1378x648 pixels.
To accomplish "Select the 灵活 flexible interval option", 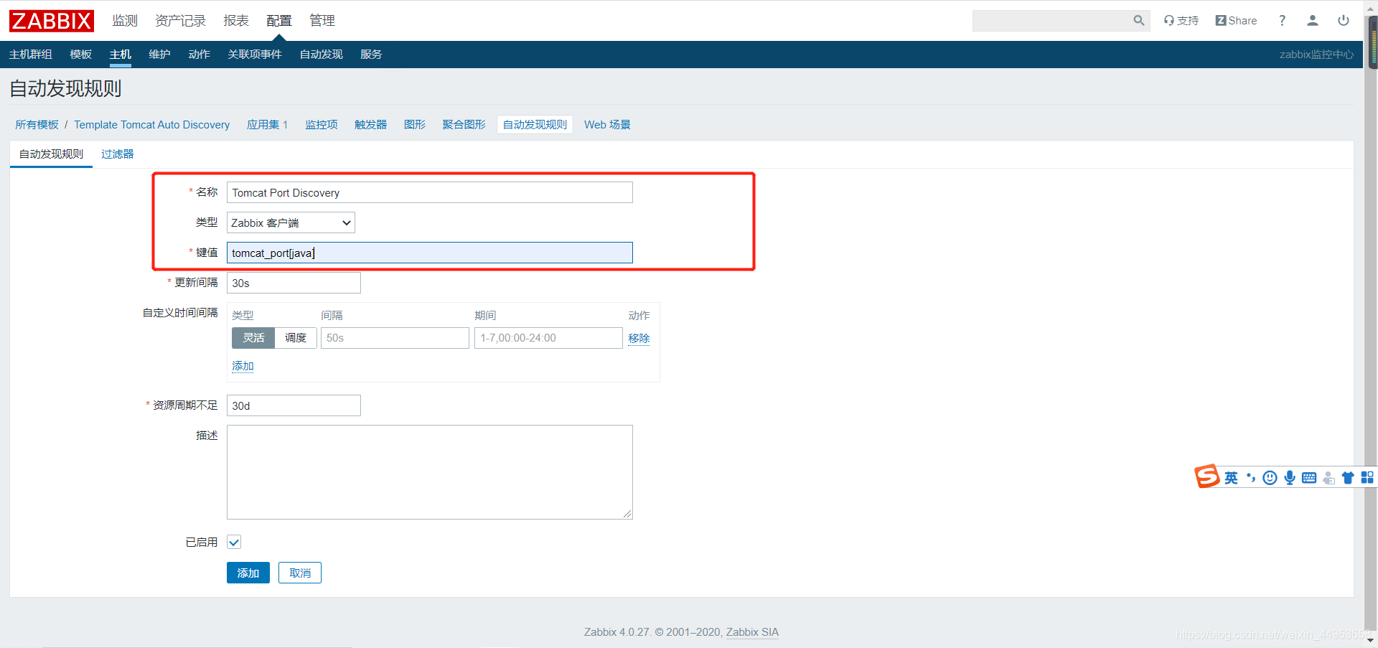I will [253, 338].
